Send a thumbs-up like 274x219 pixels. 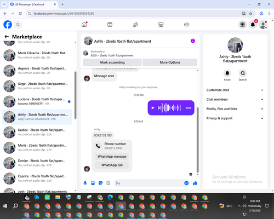[195, 183]
